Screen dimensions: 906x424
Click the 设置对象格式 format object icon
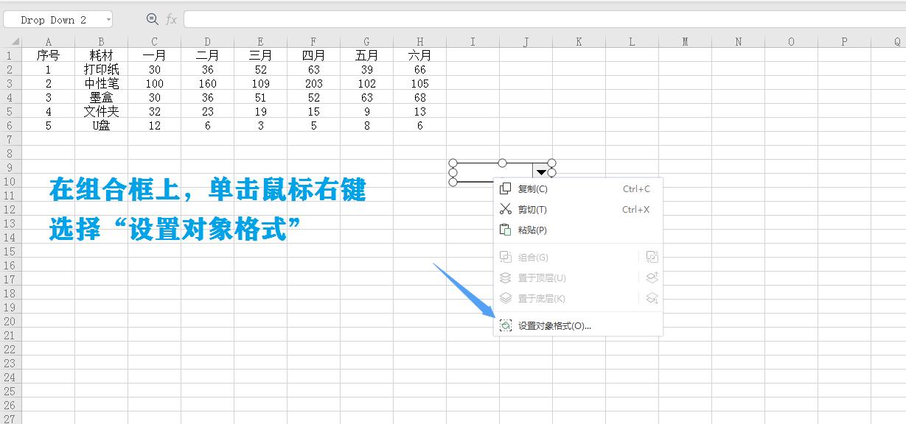coord(506,324)
